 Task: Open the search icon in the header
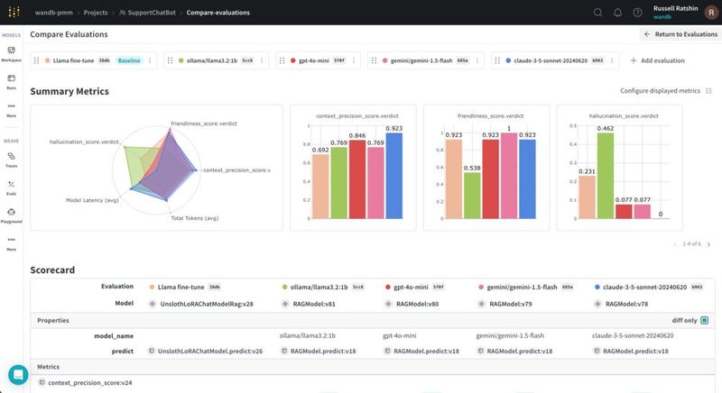pos(597,13)
